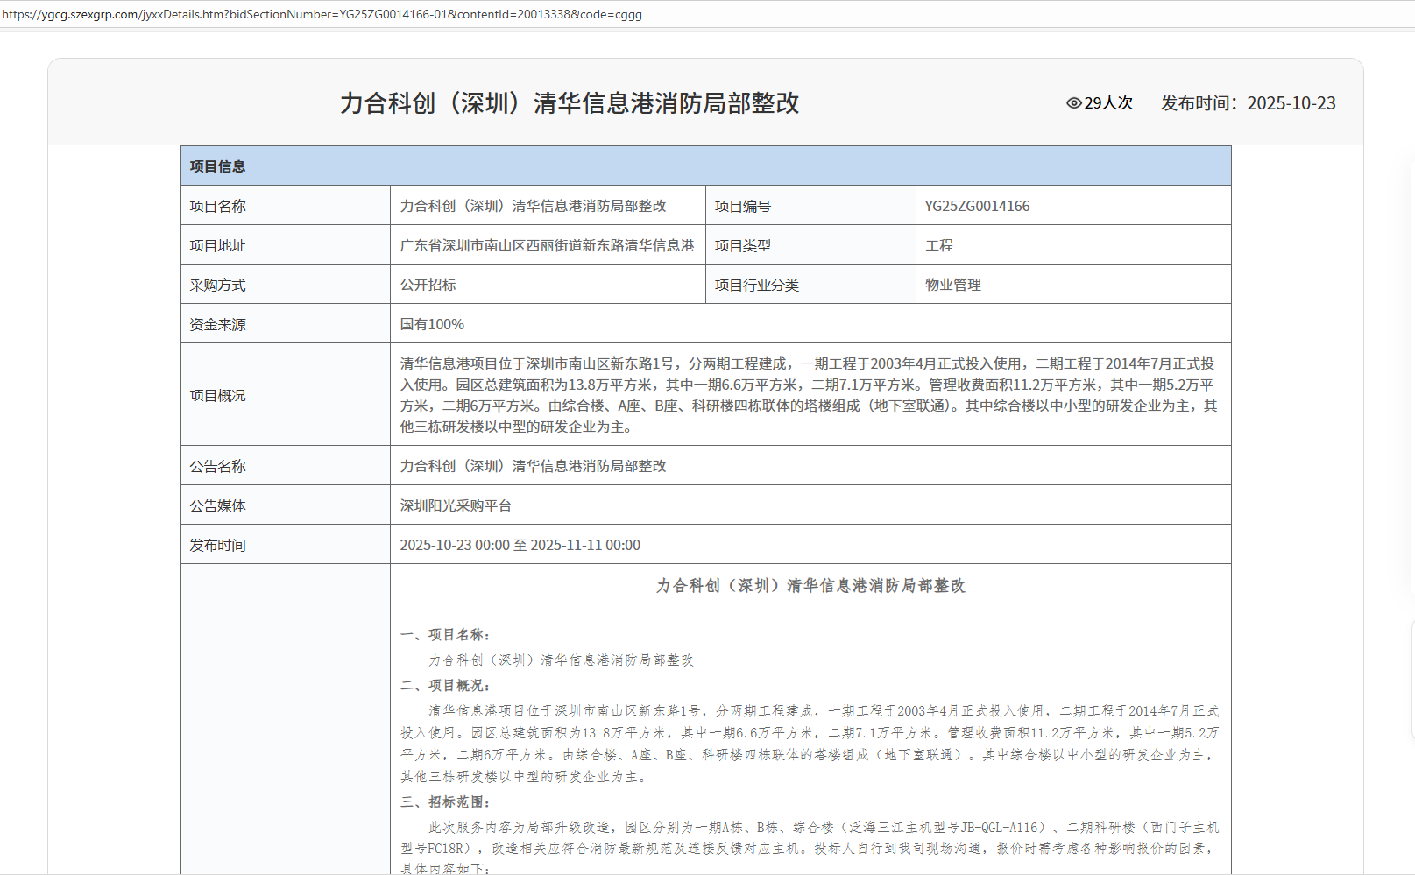Viewport: 1415px width, 875px height.
Task: Click the 29人次 view count
Action: coord(1108,103)
